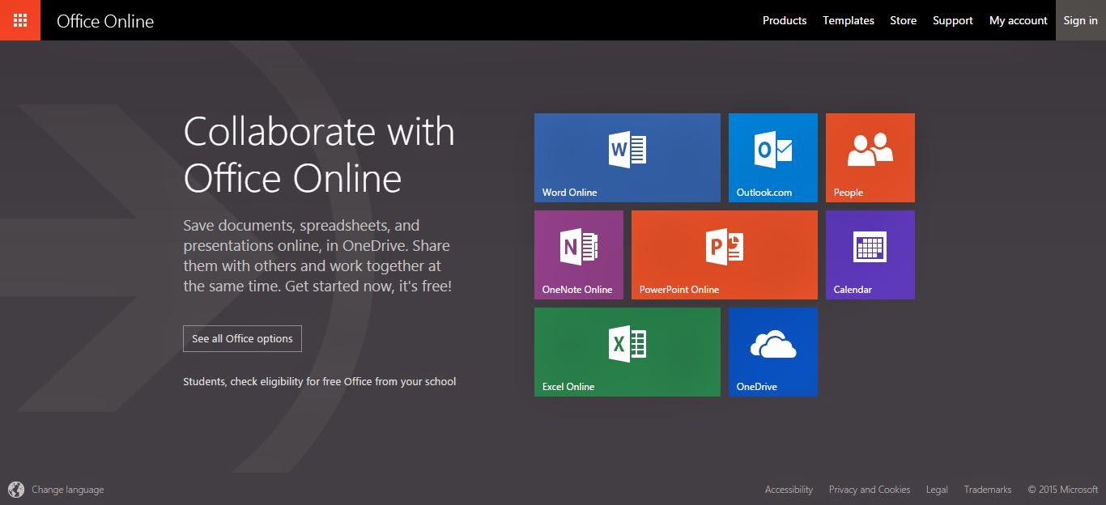Open the Legal footer link

click(x=937, y=490)
